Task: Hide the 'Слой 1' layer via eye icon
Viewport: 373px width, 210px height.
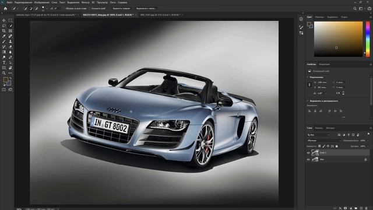Action: pyautogui.click(x=308, y=153)
